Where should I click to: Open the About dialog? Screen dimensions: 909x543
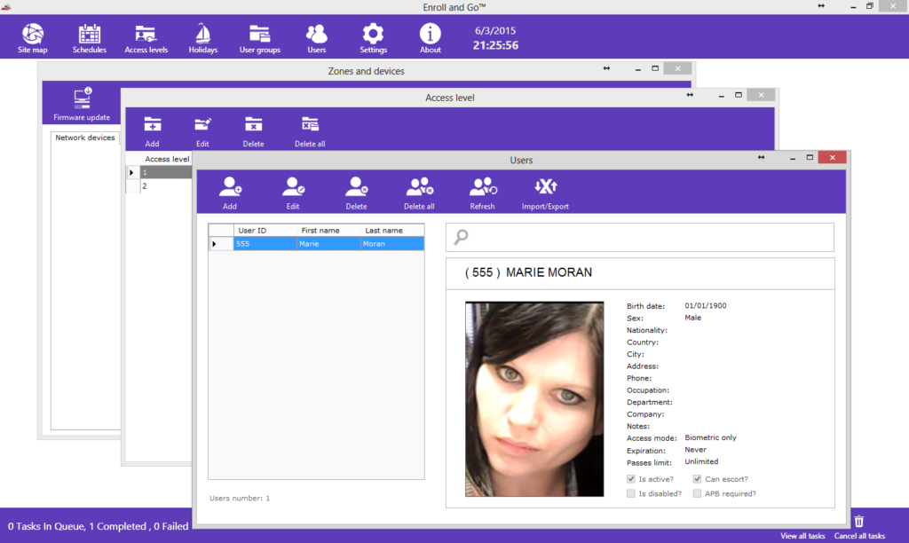point(430,36)
